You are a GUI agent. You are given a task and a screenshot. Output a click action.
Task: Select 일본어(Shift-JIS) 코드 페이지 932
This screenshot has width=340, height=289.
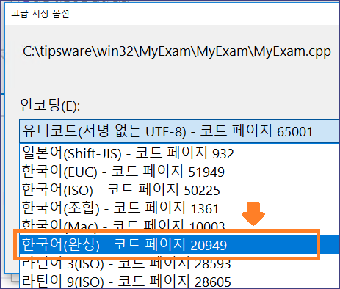click(179, 153)
